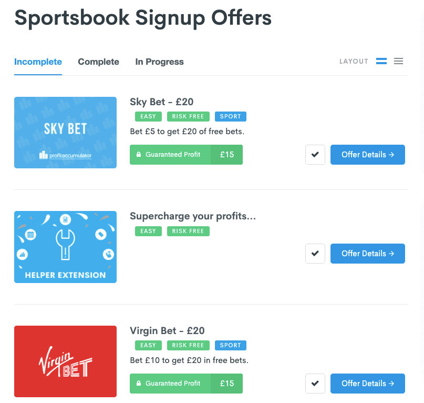Viewport: 424px width, 403px height.
Task: Click Virgin Bet Guaranteed Profit lock icon
Action: click(139, 383)
